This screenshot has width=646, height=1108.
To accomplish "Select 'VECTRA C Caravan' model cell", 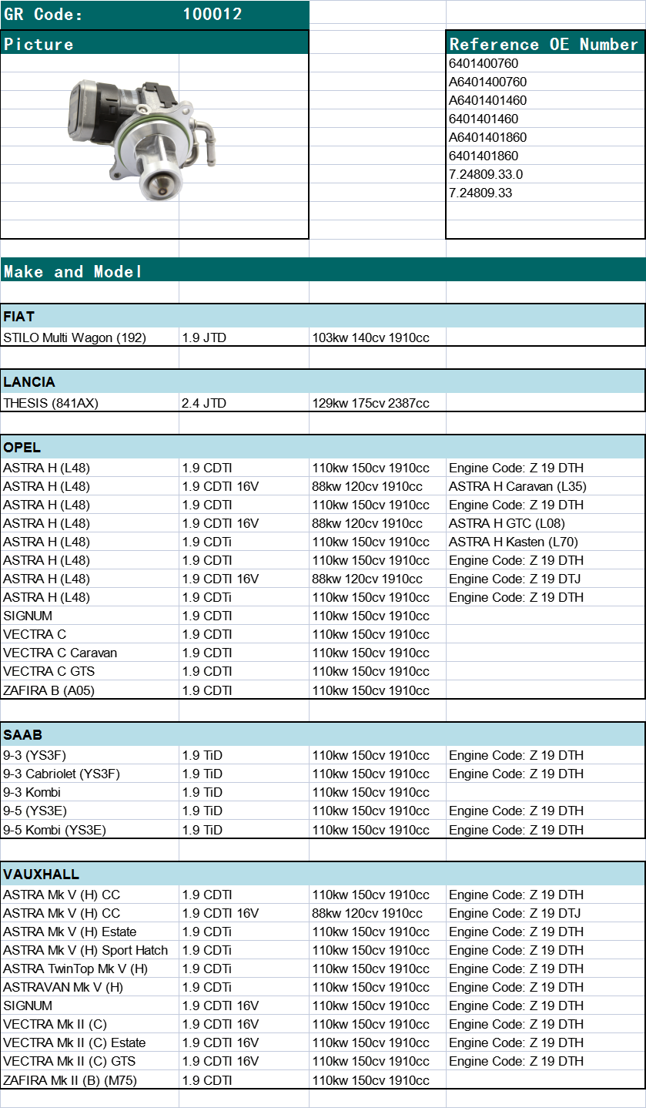I will pos(60,653).
